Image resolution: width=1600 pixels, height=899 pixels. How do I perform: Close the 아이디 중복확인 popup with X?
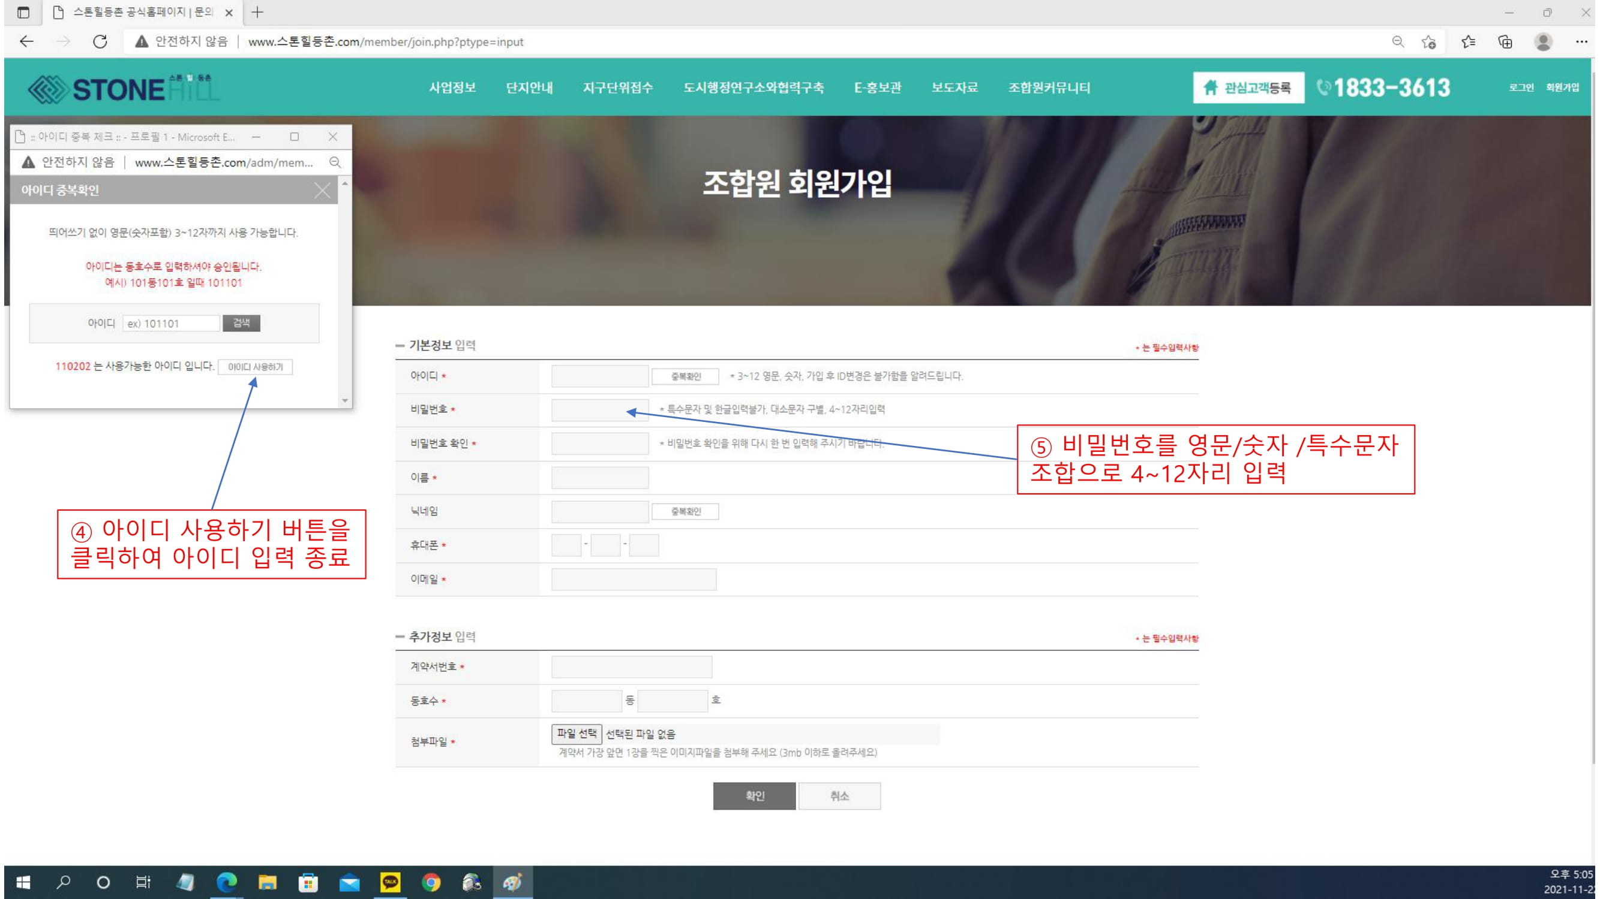pos(322,191)
